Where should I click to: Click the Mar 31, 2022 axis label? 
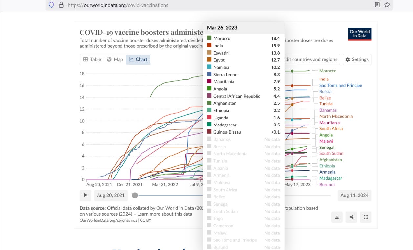[x=165, y=185]
